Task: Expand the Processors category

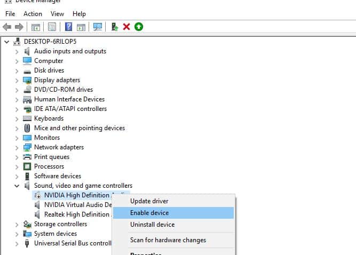Action: [x=17, y=167]
